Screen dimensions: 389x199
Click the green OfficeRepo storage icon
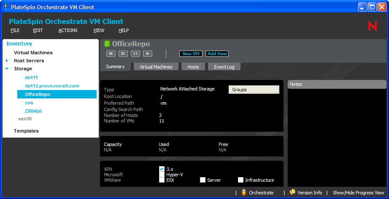pos(107,44)
